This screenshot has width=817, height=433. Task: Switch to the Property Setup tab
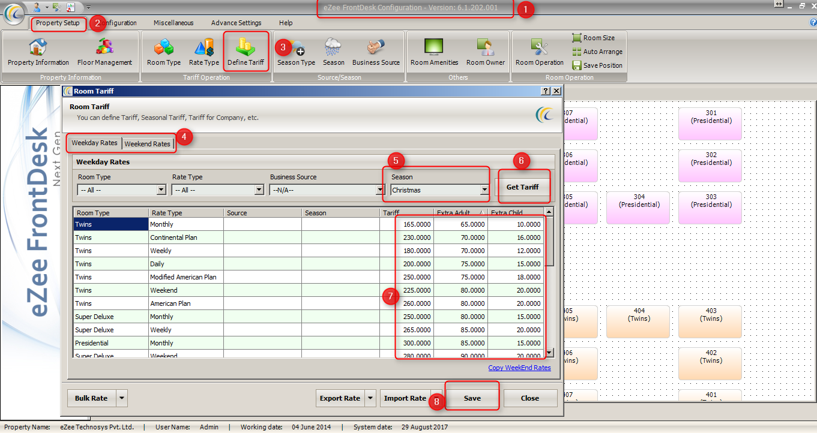pos(58,23)
